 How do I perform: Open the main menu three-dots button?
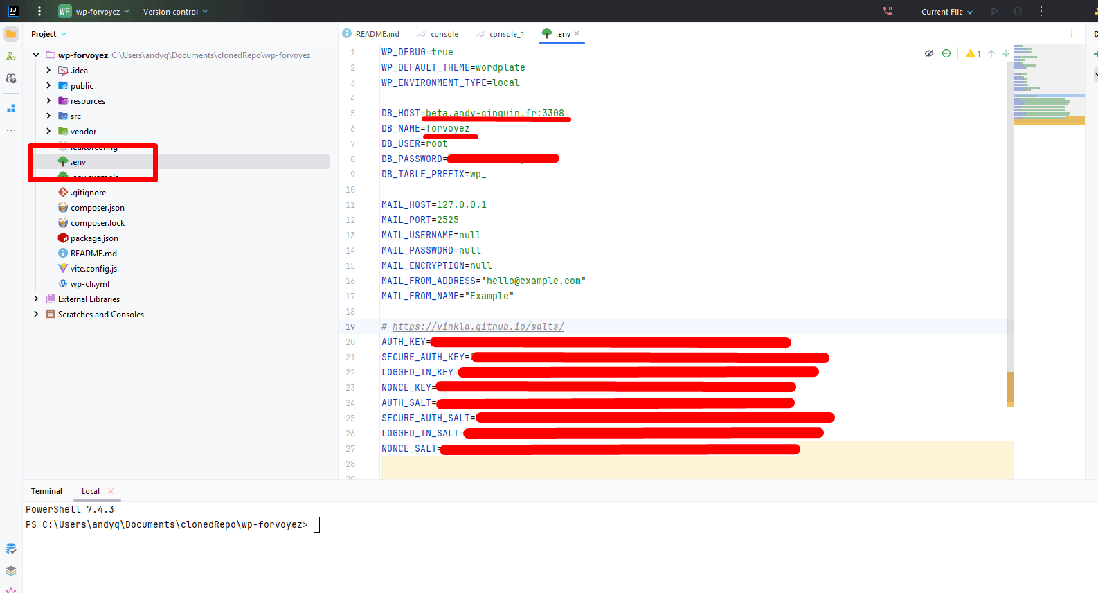point(39,11)
